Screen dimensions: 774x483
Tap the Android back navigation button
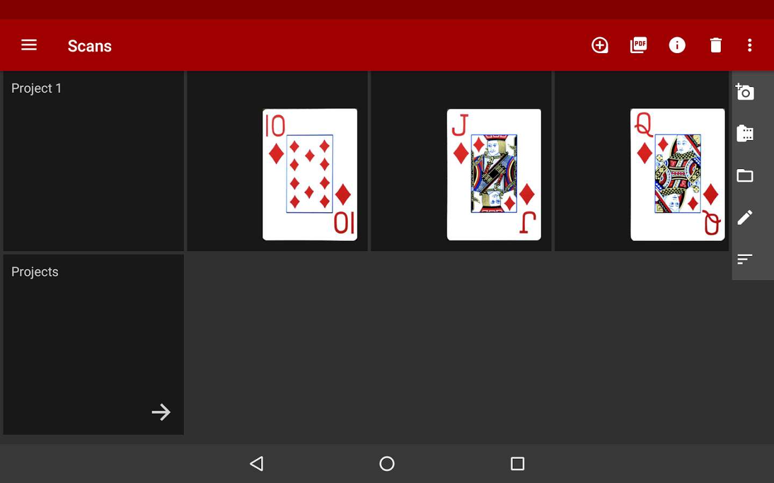click(x=257, y=464)
